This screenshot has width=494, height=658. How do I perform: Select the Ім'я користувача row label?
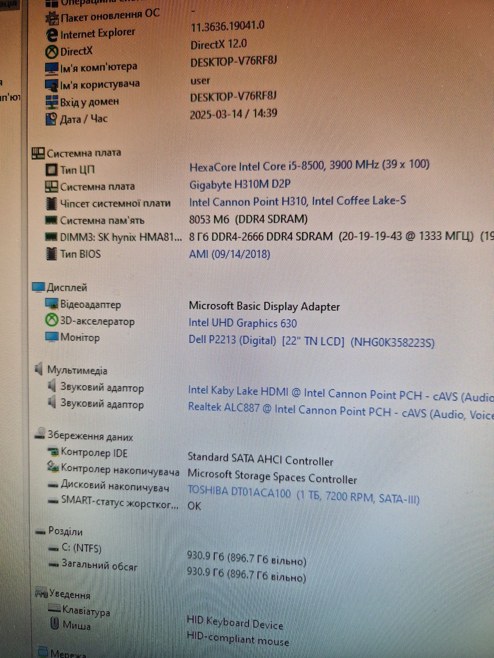(x=100, y=85)
